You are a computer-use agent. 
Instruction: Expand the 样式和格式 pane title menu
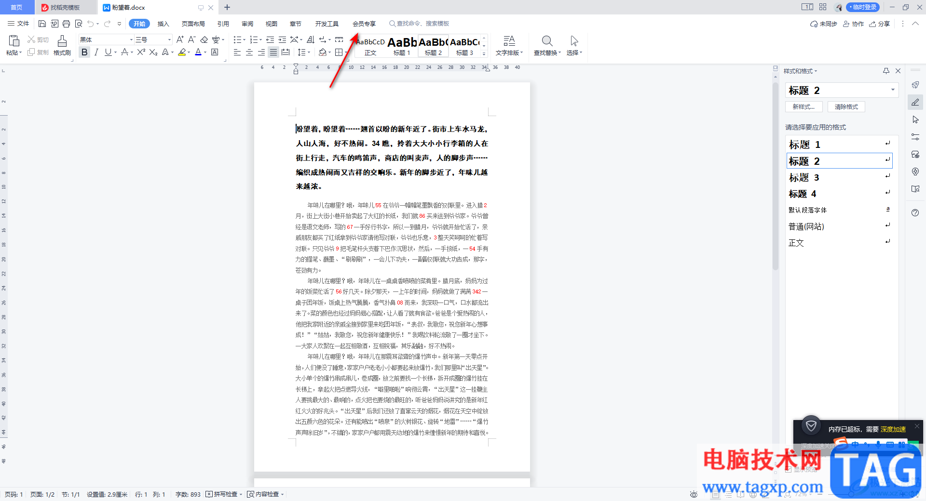pos(816,71)
